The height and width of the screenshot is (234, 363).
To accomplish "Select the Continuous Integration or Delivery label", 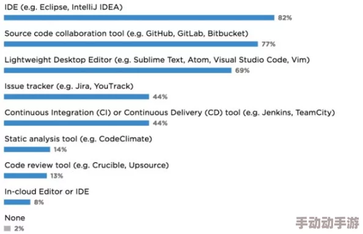I will [x=170, y=112].
